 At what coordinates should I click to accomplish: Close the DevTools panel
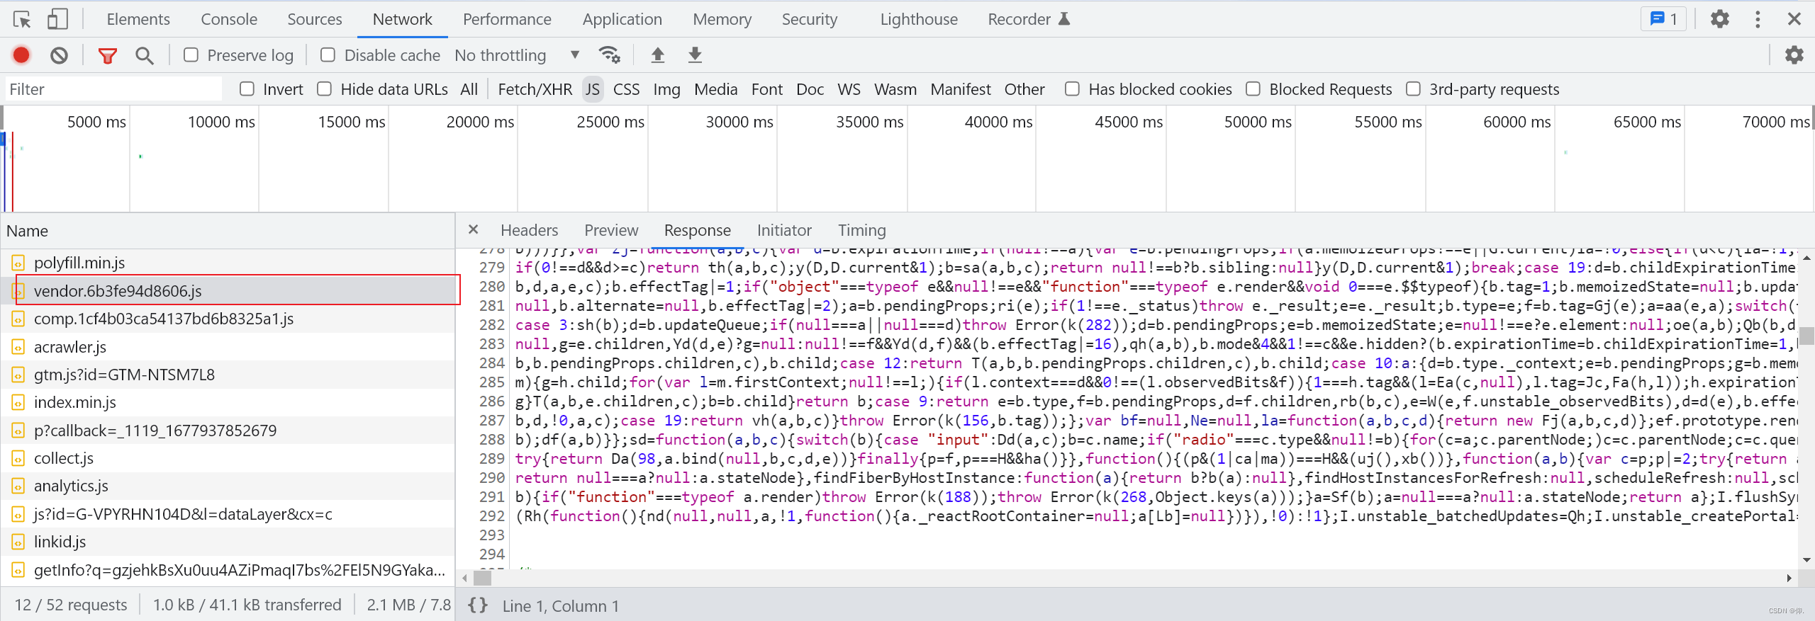1794,19
